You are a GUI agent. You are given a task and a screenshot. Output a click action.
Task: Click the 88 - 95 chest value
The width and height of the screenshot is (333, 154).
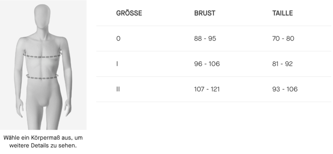(x=205, y=39)
